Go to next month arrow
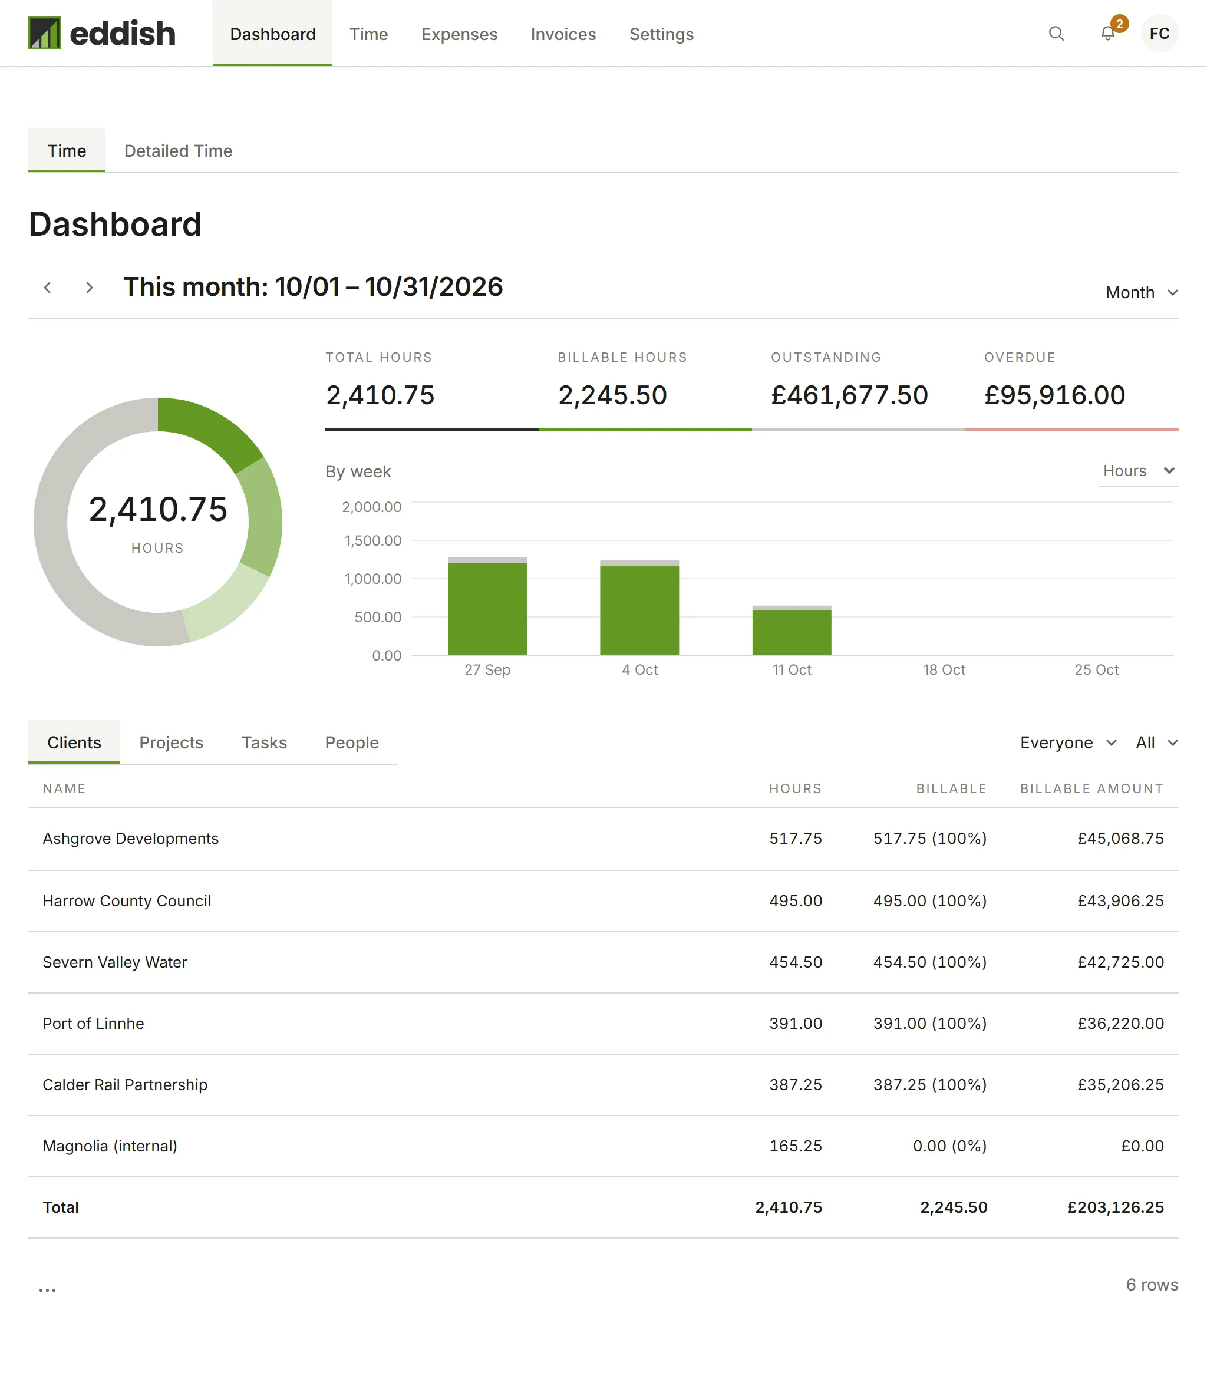1207x1373 pixels. [x=88, y=288]
